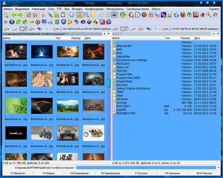Switch right panel to drive d
The height and width of the screenshot is (178, 223).
pyautogui.click(x=132, y=28)
